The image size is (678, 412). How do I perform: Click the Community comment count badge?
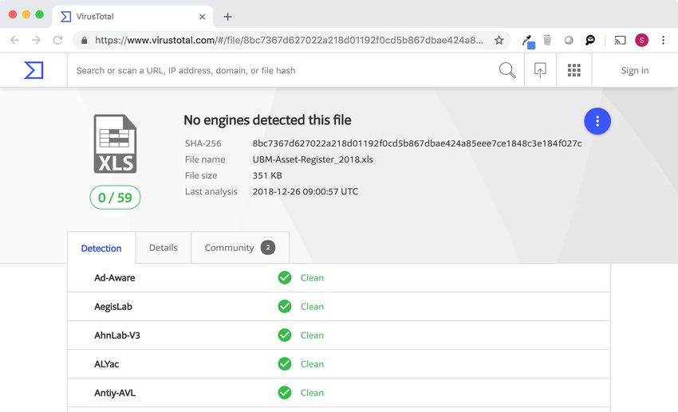(x=268, y=248)
